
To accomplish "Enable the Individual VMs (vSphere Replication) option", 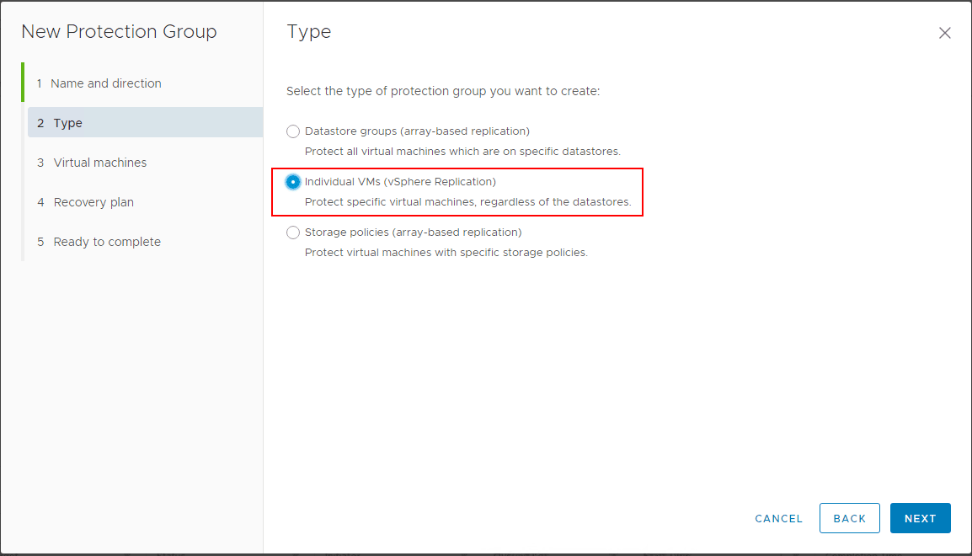I will (x=293, y=181).
